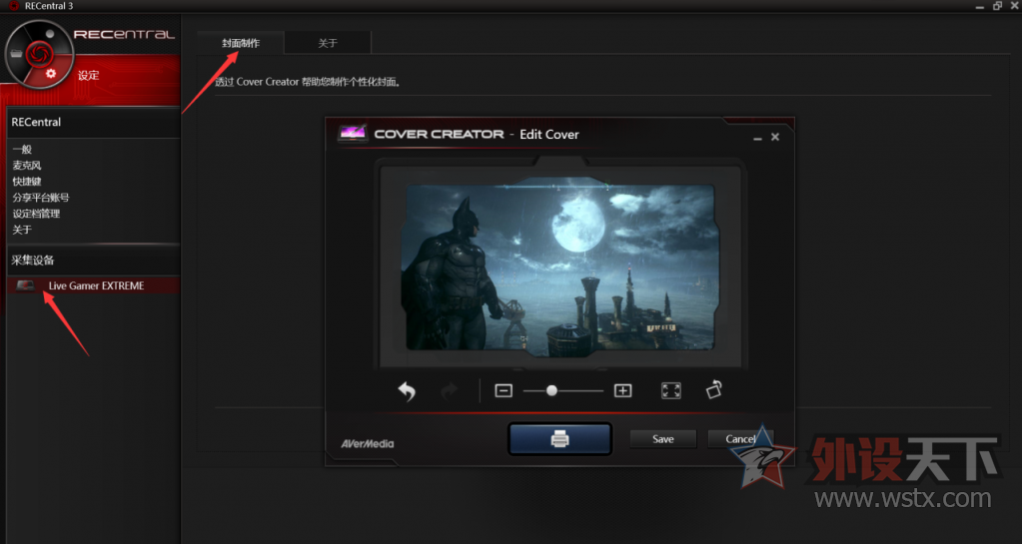Open 关于 in the sidebar list

pos(22,230)
